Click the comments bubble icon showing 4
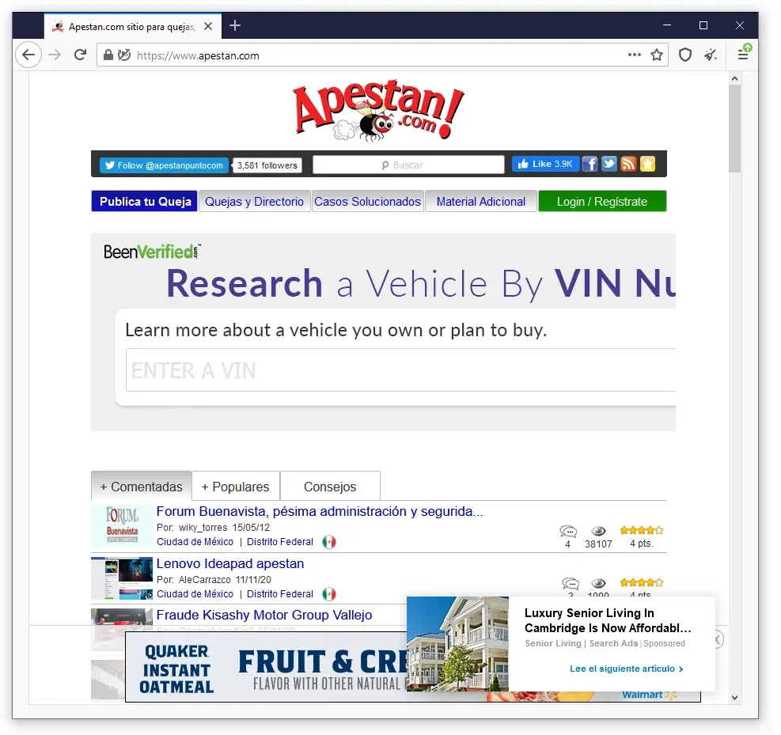The width and height of the screenshot is (781, 735). (568, 532)
